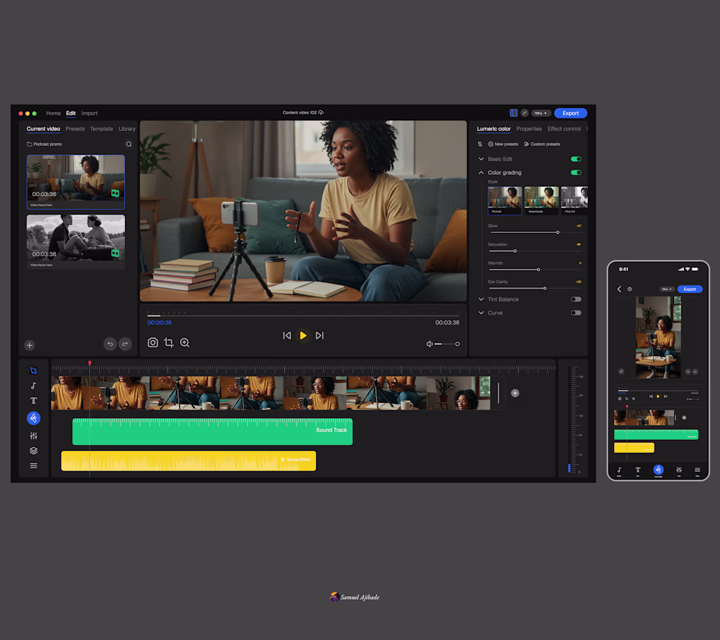Click the zoom-in magnifier under the preview

(x=185, y=342)
